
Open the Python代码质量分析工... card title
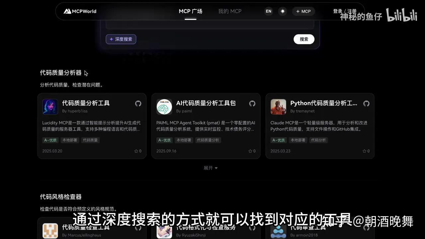pos(324,103)
